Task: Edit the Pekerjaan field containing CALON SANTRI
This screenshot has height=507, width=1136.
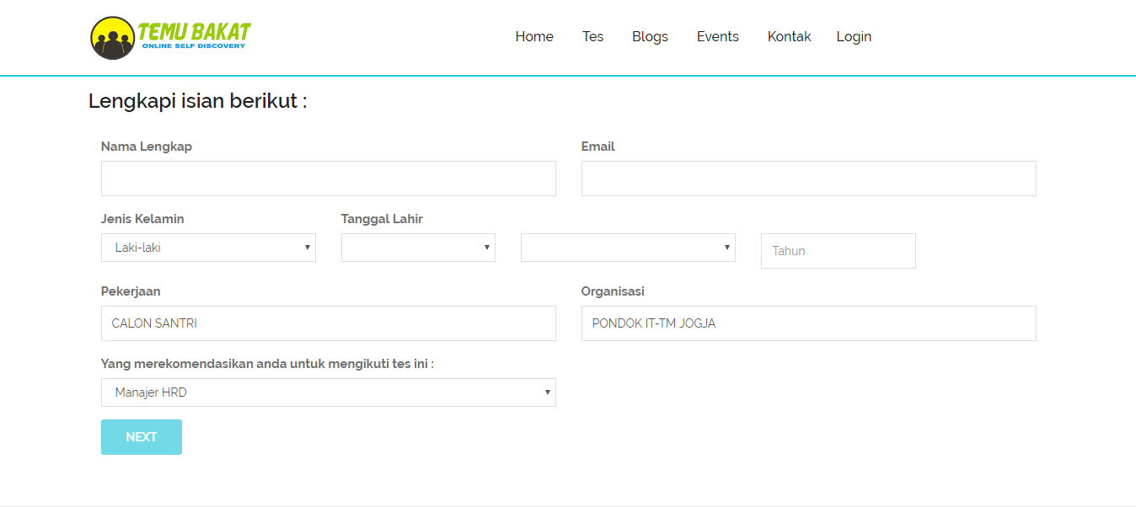Action: tap(328, 323)
